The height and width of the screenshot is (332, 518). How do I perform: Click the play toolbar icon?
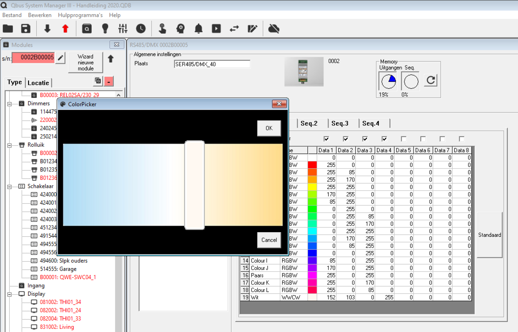216,29
